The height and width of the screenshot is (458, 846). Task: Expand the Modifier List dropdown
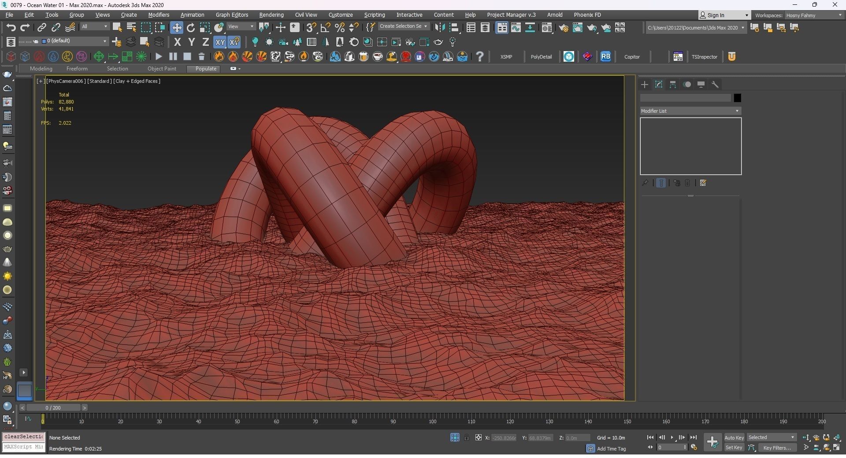tap(690, 111)
